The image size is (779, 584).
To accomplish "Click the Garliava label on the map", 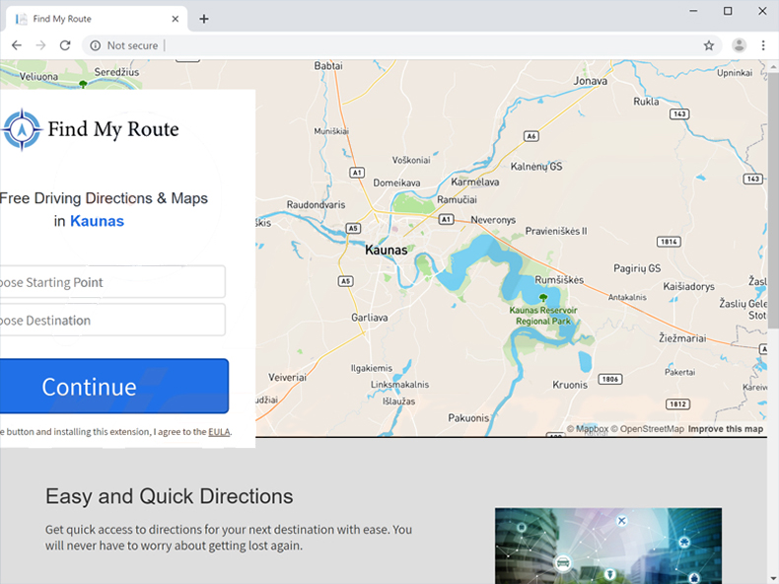I will [370, 317].
